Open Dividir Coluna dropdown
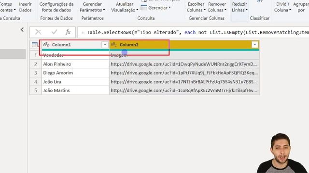The width and height of the screenshot is (309, 173). tap(282, 7)
